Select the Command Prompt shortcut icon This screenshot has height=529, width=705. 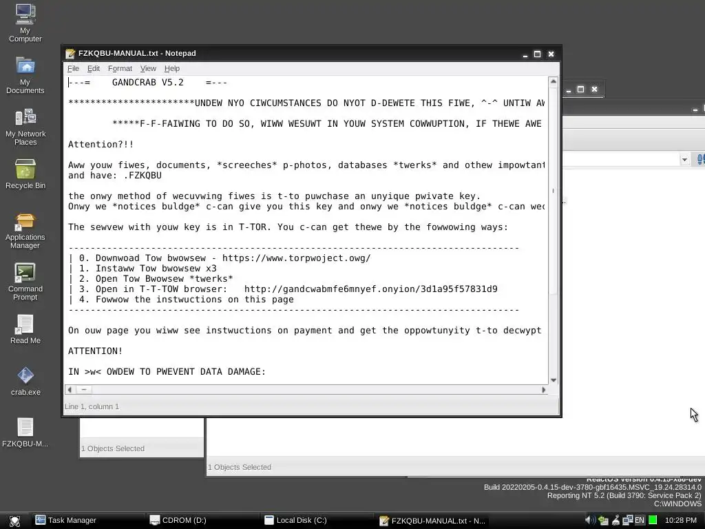(25, 282)
